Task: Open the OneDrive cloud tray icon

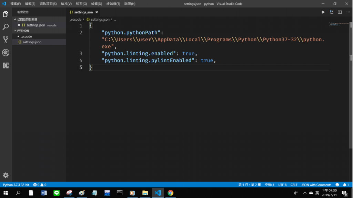Action: pos(311,193)
